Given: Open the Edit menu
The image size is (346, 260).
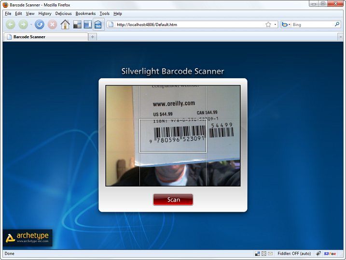Looking at the screenshot, I should [x=18, y=14].
